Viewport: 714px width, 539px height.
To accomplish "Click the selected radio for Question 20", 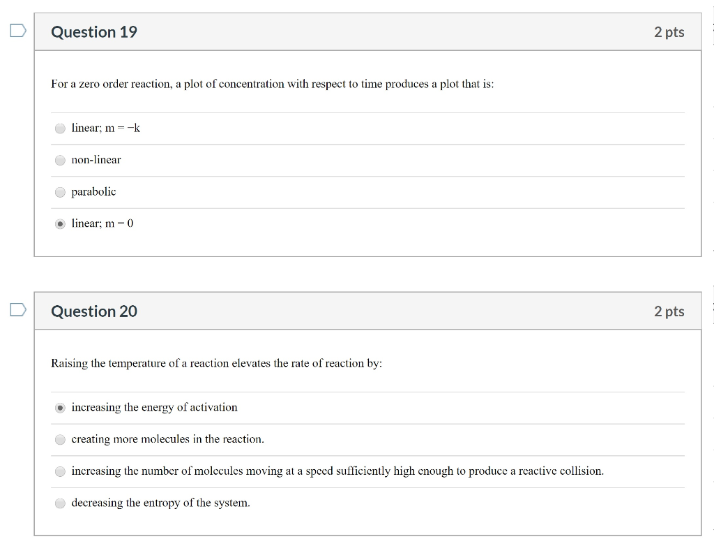I will [60, 407].
